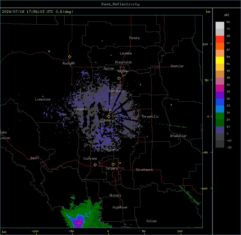This screenshot has height=235, width=241.
Task: Click the Calgary label
Action: pos(112,168)
